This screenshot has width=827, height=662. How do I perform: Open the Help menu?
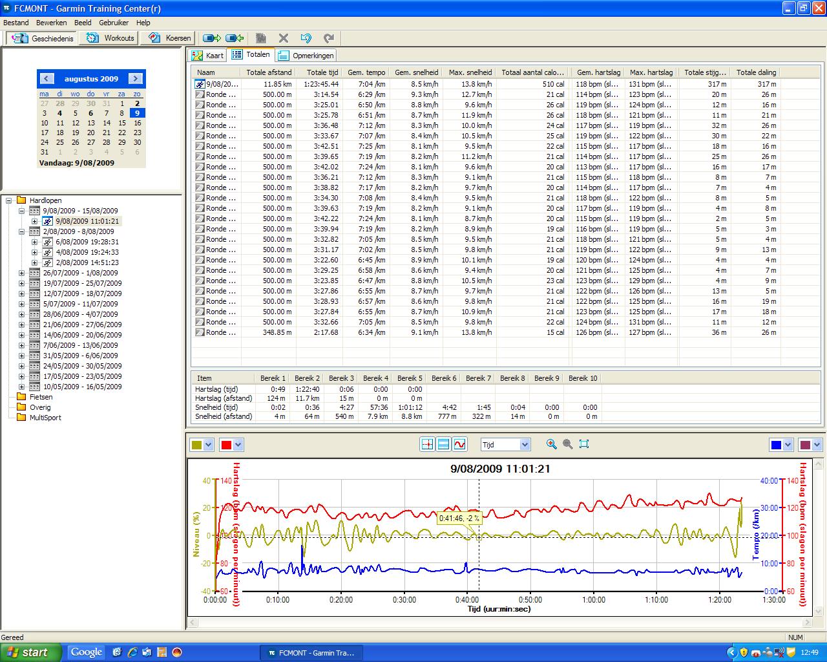tap(143, 23)
